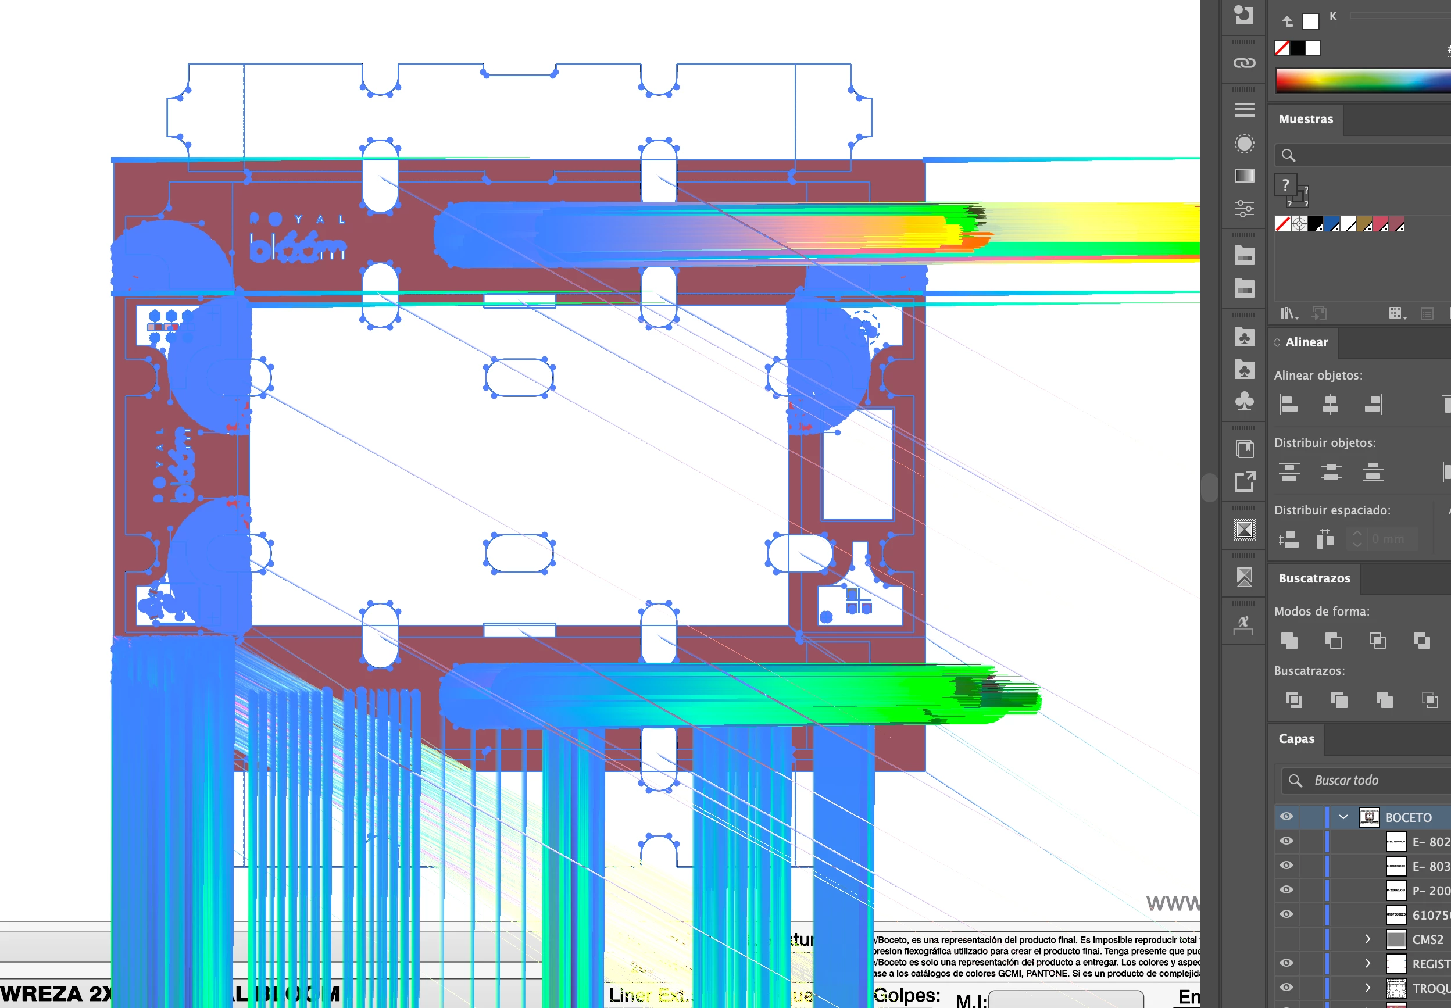
Task: Click horizontal align left icon
Action: pos(1288,404)
